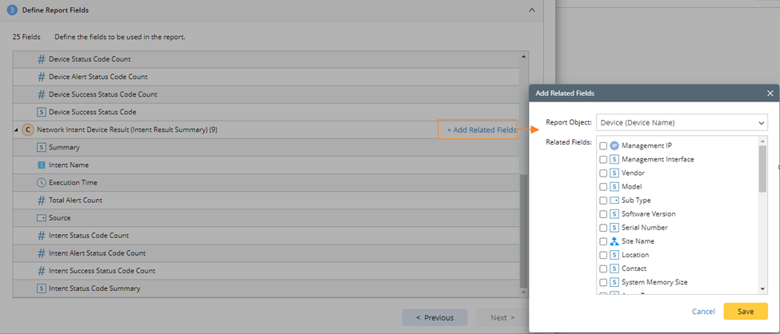Tick the Serial Number checkbox
Viewport: 780px width, 334px height.
click(x=603, y=228)
